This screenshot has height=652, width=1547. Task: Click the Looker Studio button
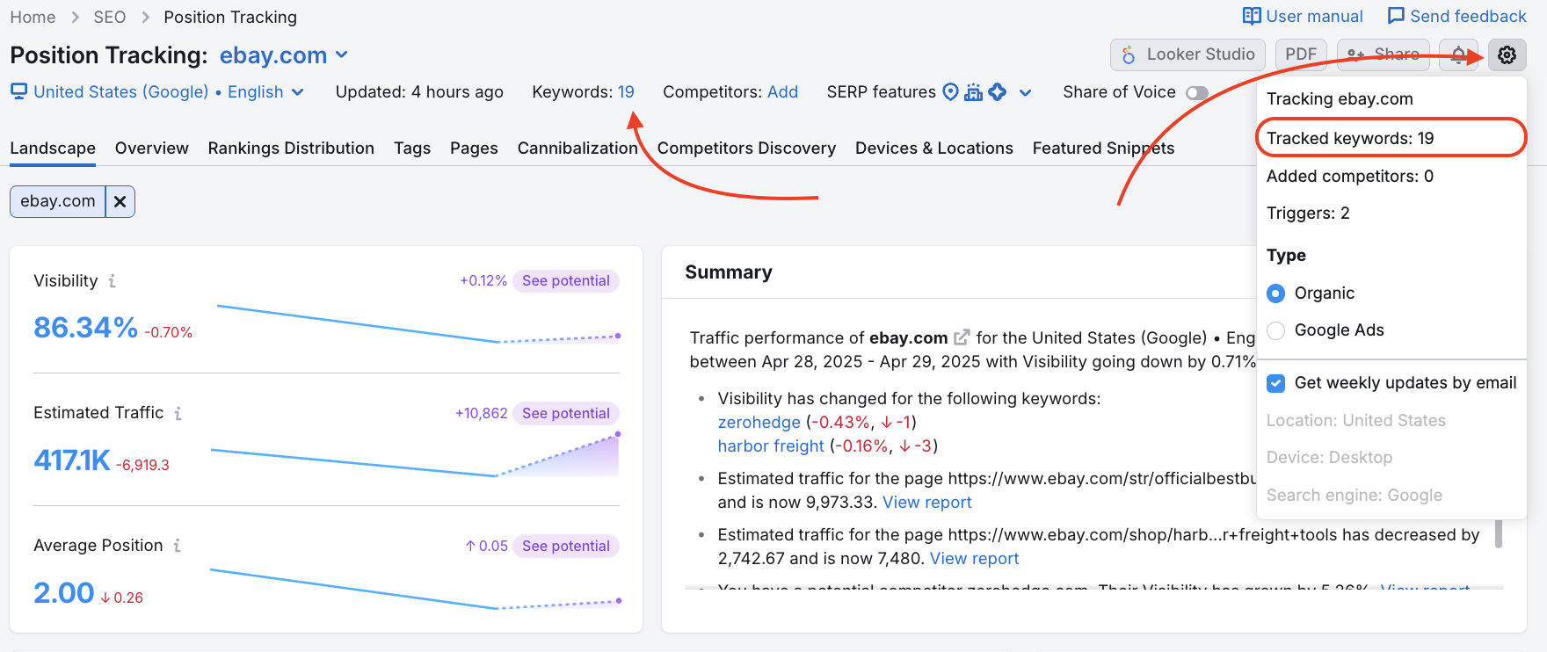[x=1187, y=54]
